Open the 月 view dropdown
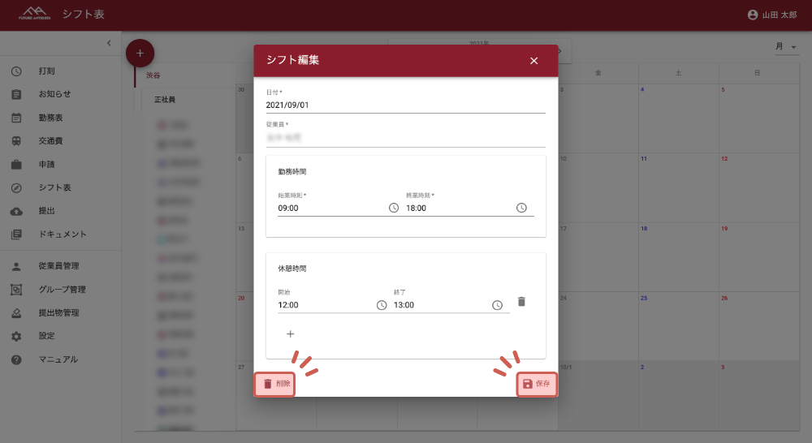The width and height of the screenshot is (812, 443). tap(786, 48)
